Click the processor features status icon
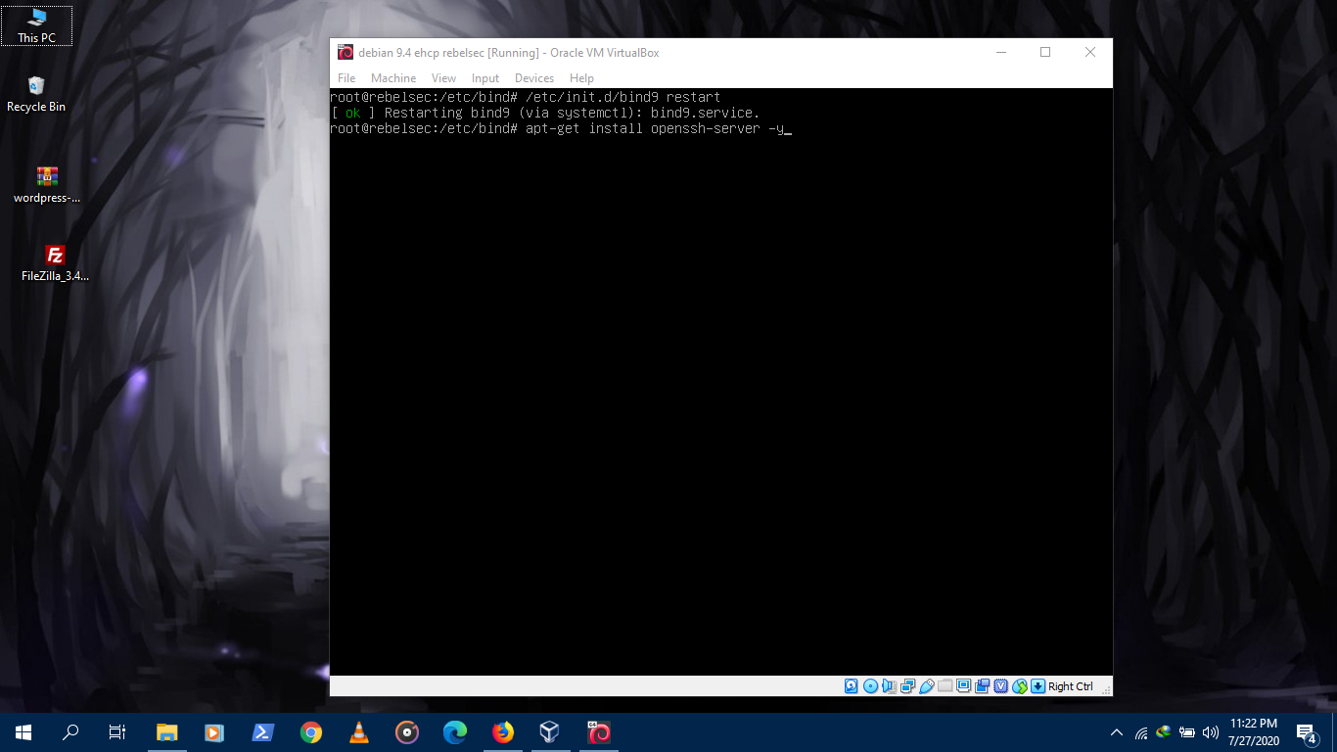 [1000, 685]
